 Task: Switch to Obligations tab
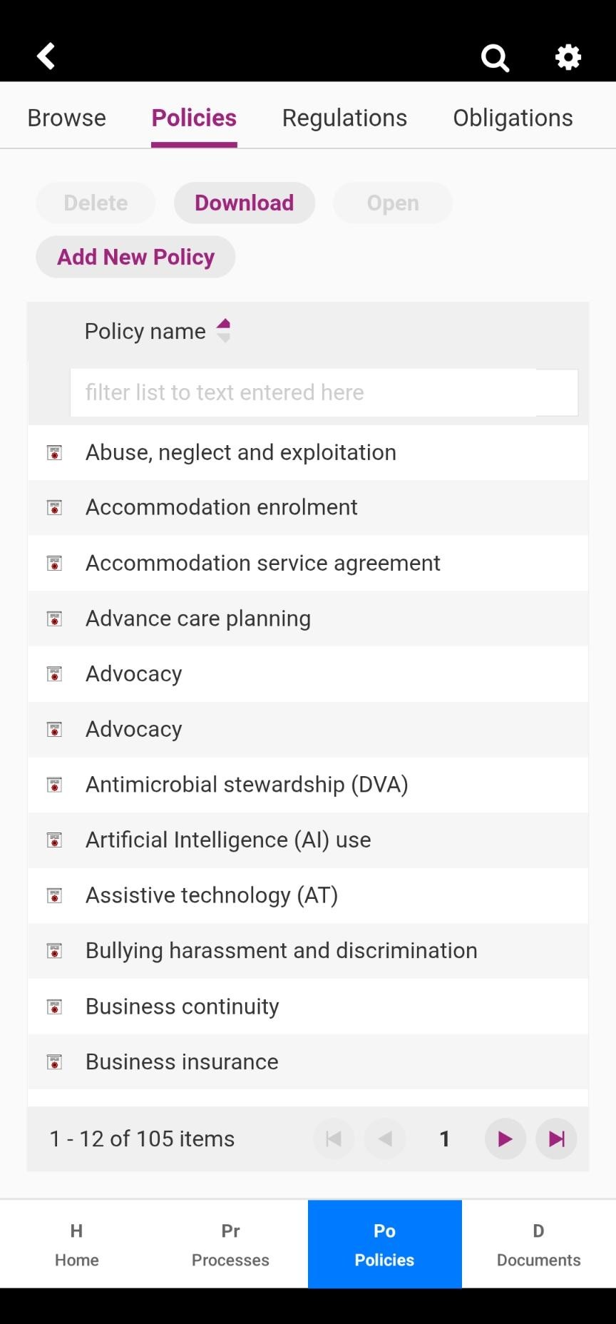pos(513,118)
